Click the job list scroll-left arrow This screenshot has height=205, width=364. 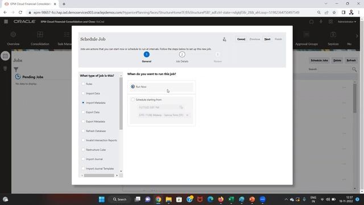[82, 175]
